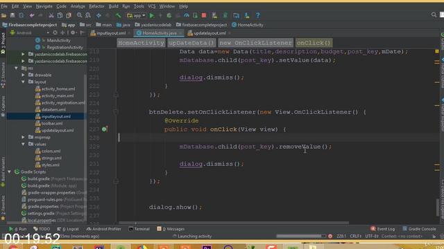Cancel the background task with red stop icon
Screen dimensions: 444x249
[330, 236]
